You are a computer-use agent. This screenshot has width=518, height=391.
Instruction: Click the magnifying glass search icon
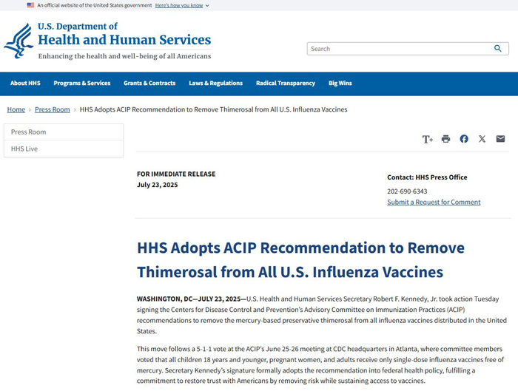pos(497,49)
